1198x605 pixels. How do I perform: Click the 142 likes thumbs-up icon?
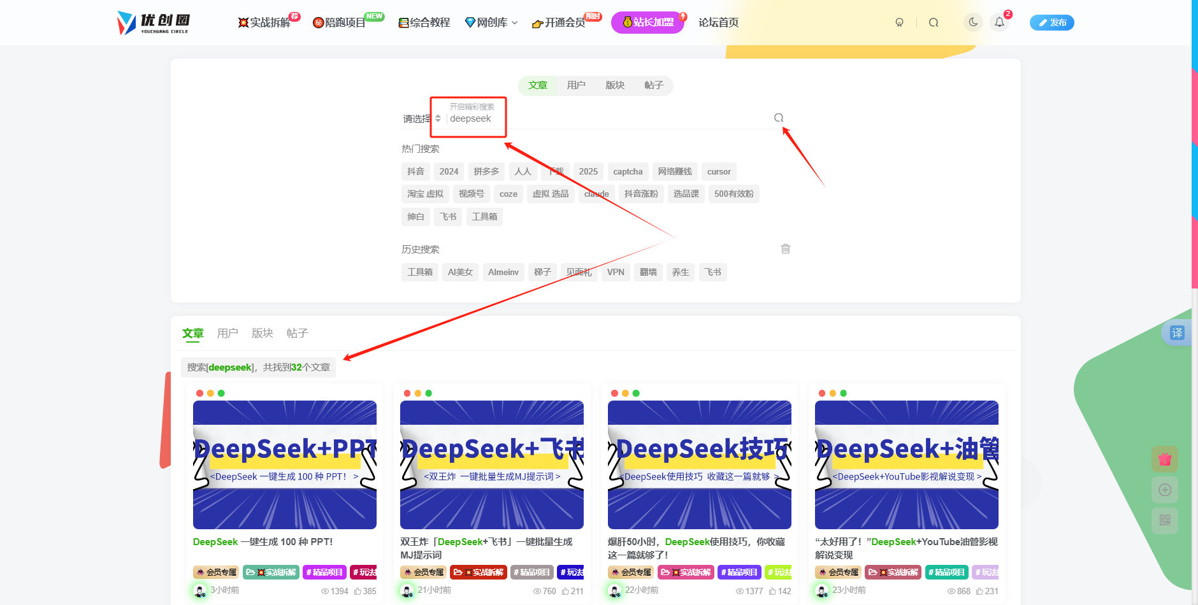point(772,591)
